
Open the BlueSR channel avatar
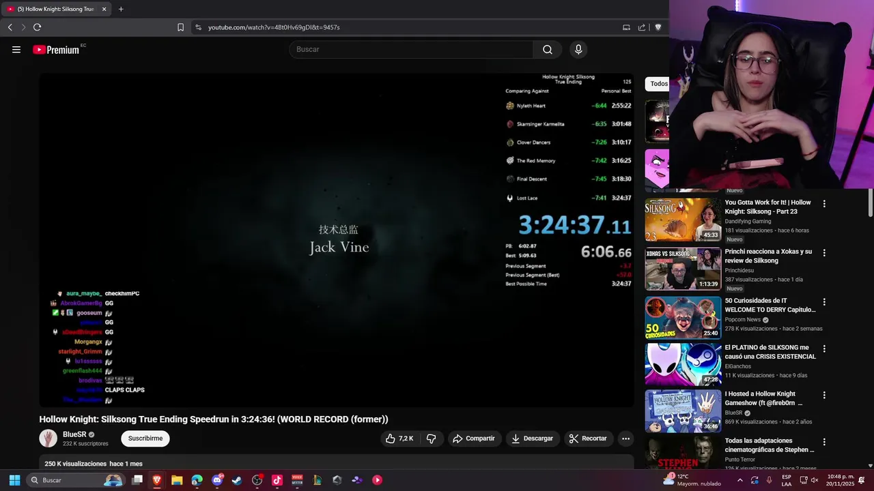(x=48, y=438)
